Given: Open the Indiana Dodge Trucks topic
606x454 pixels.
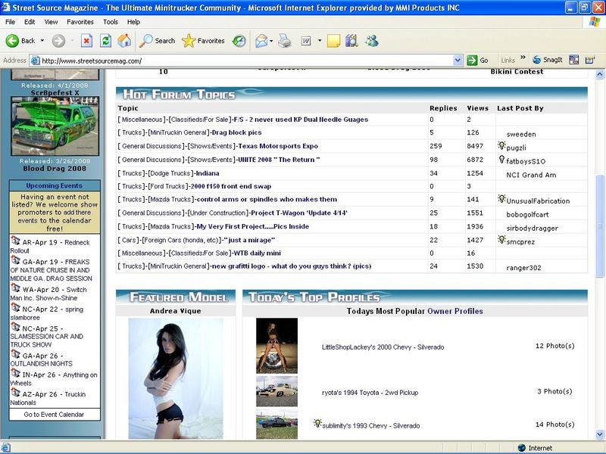Looking at the screenshot, I should click(x=208, y=173).
